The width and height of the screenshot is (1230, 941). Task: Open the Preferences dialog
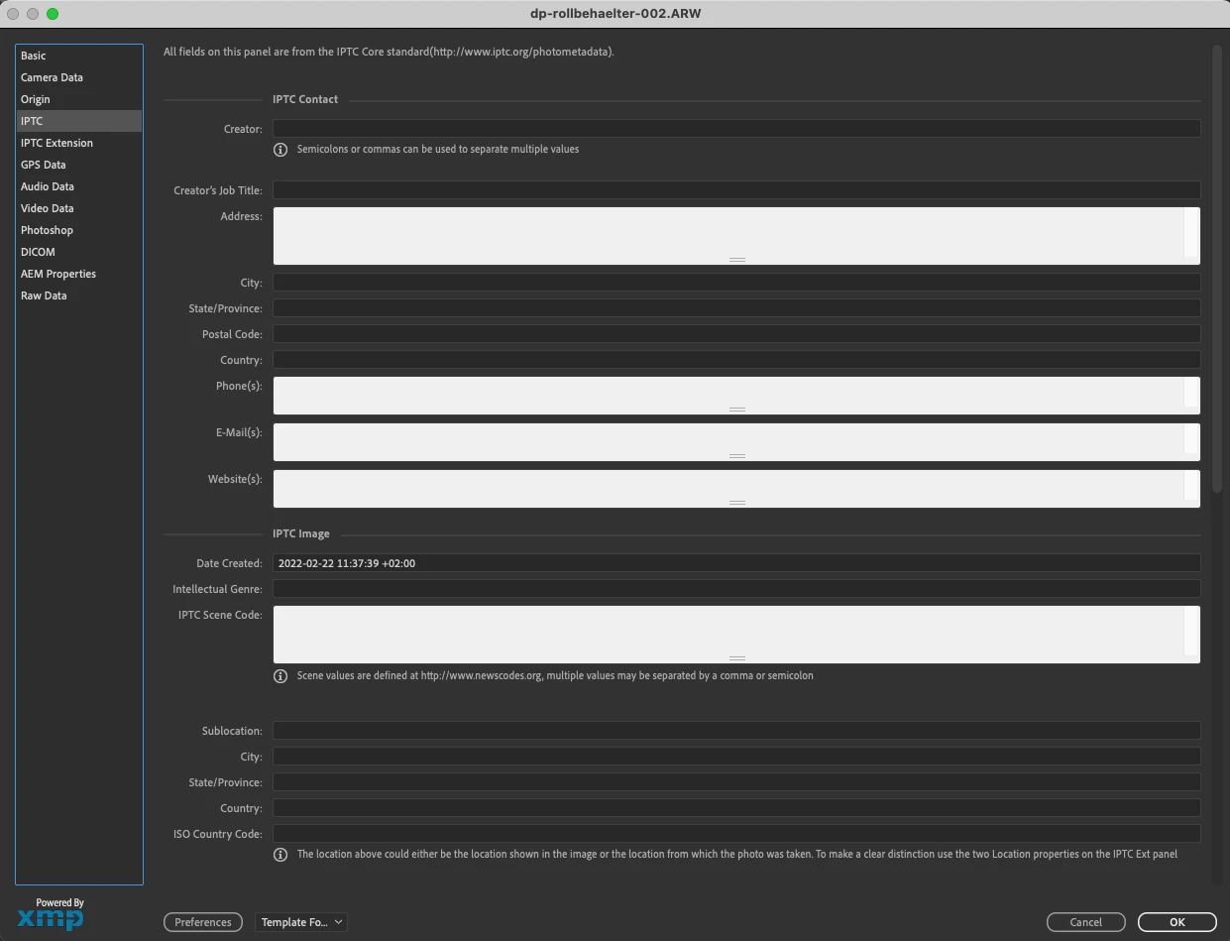tap(203, 922)
